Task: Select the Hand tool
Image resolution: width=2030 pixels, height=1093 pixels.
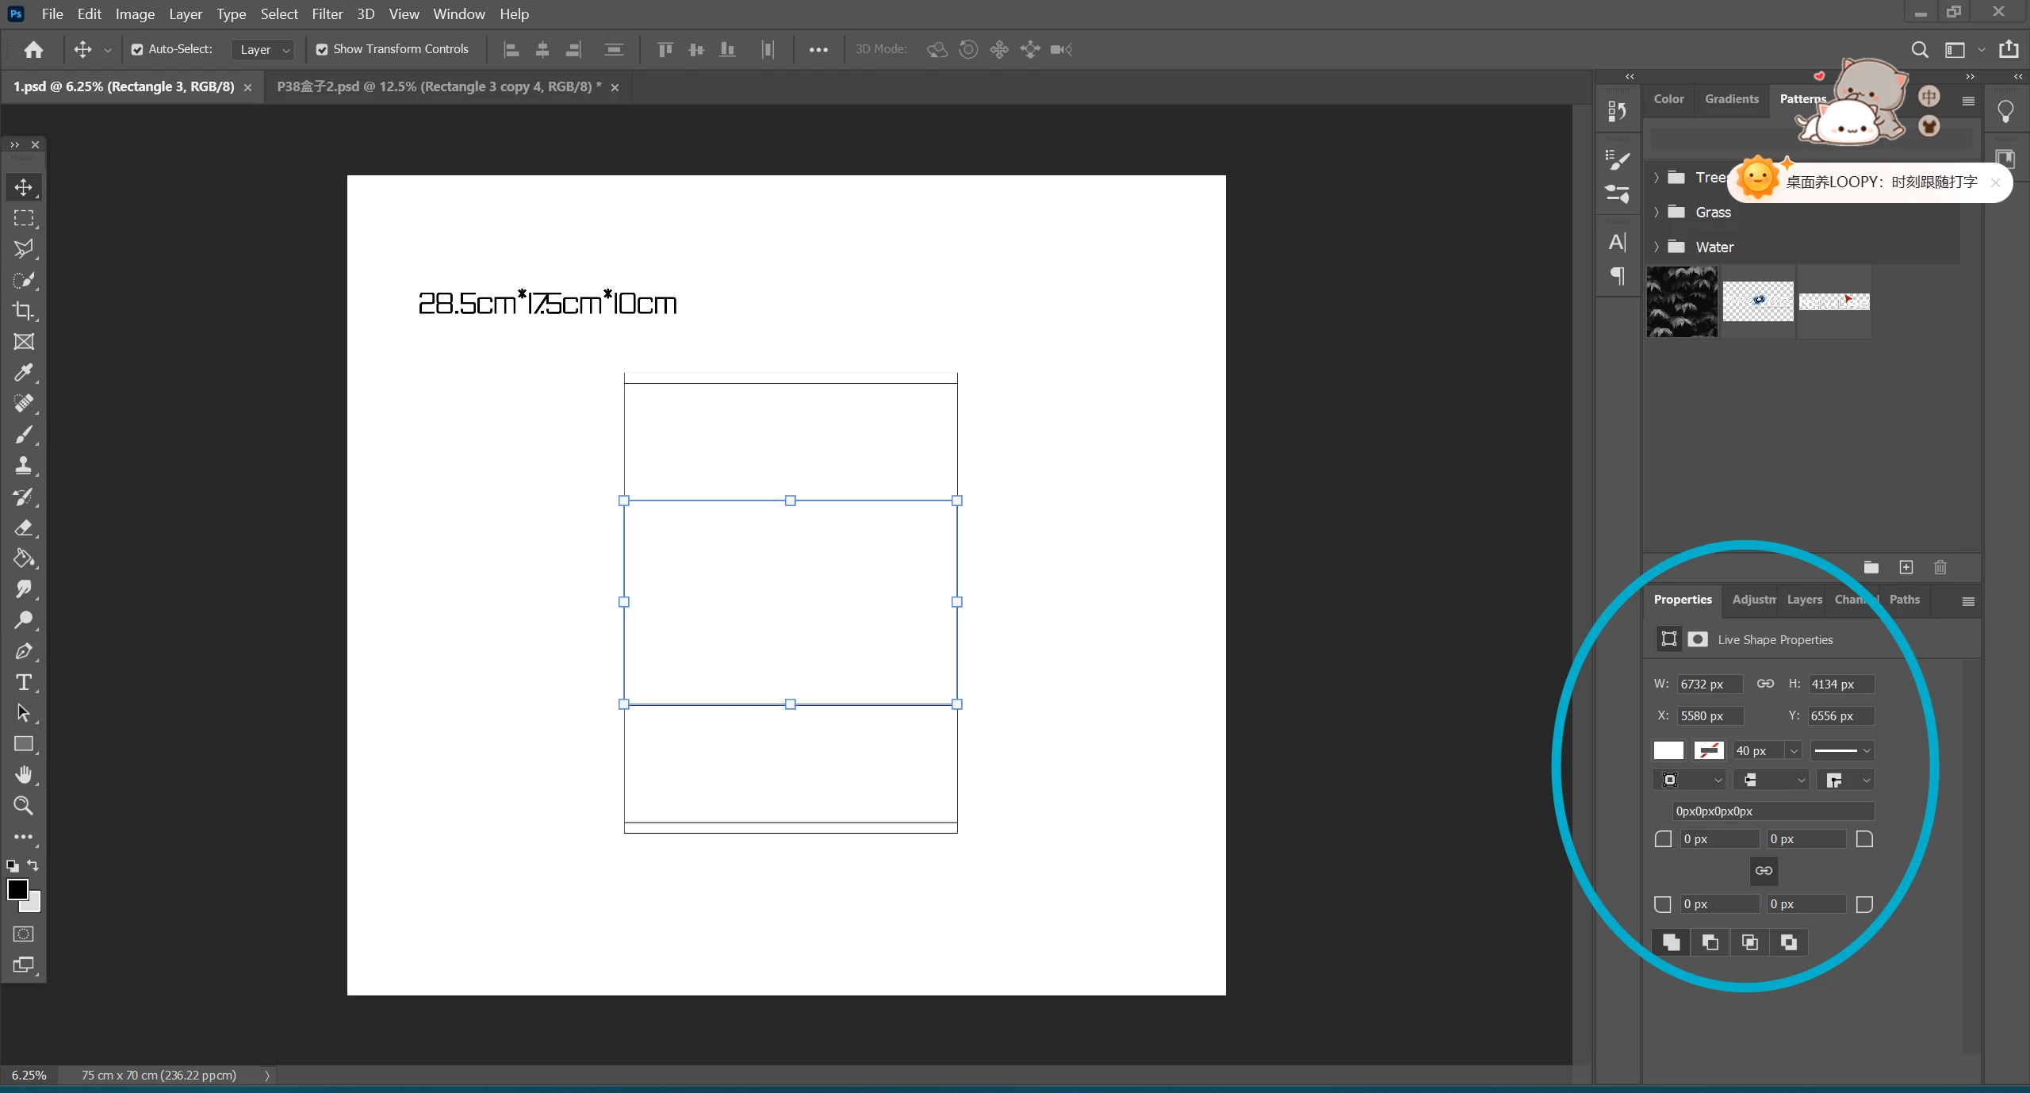Action: click(23, 775)
